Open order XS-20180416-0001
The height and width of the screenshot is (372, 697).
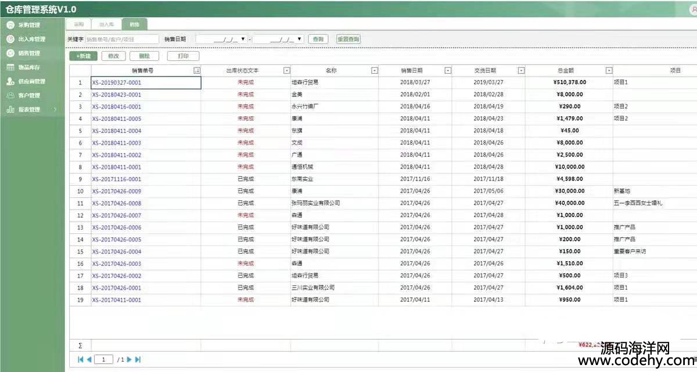(x=117, y=107)
